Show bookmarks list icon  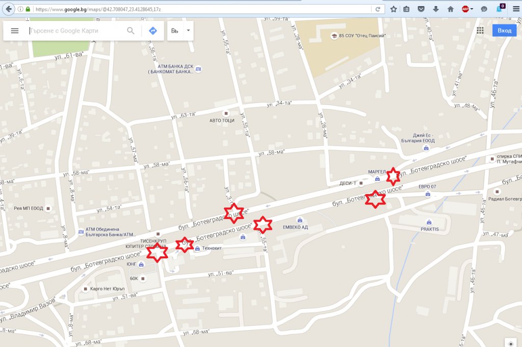(x=406, y=9)
